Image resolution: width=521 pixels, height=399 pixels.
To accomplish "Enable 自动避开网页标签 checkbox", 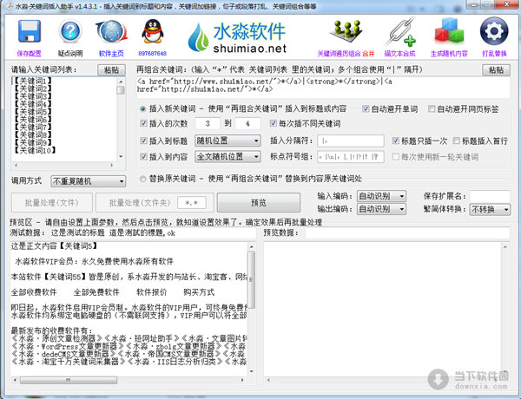I will coord(432,109).
